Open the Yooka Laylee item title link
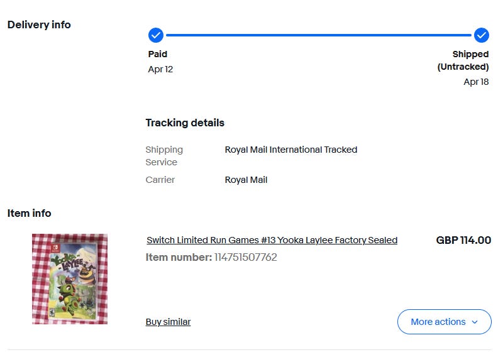 (272, 240)
